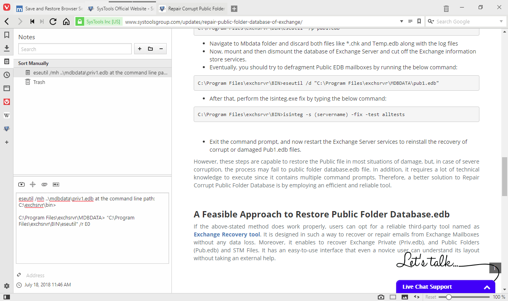
Task: Reset the page zoom level
Action: pos(431,297)
